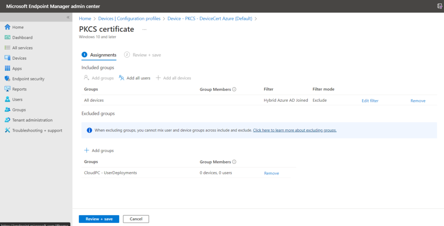Open Troubleshooting + support wrench icon
Viewport: 444px width, 226px height.
7,130
